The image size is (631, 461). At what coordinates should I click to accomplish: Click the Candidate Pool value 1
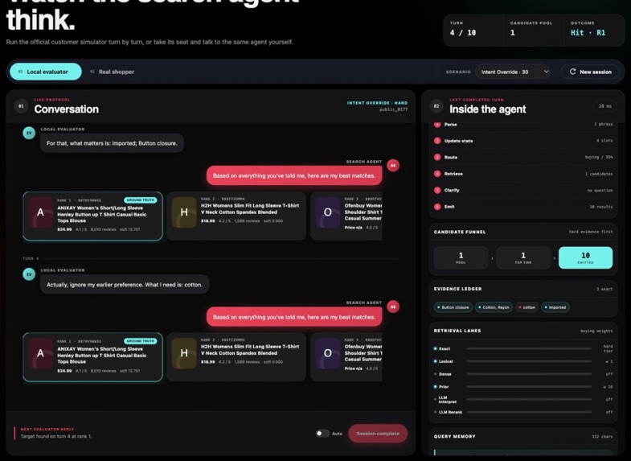pyautogui.click(x=512, y=33)
